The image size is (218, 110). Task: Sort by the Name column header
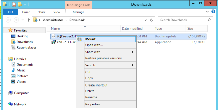coord(55,29)
